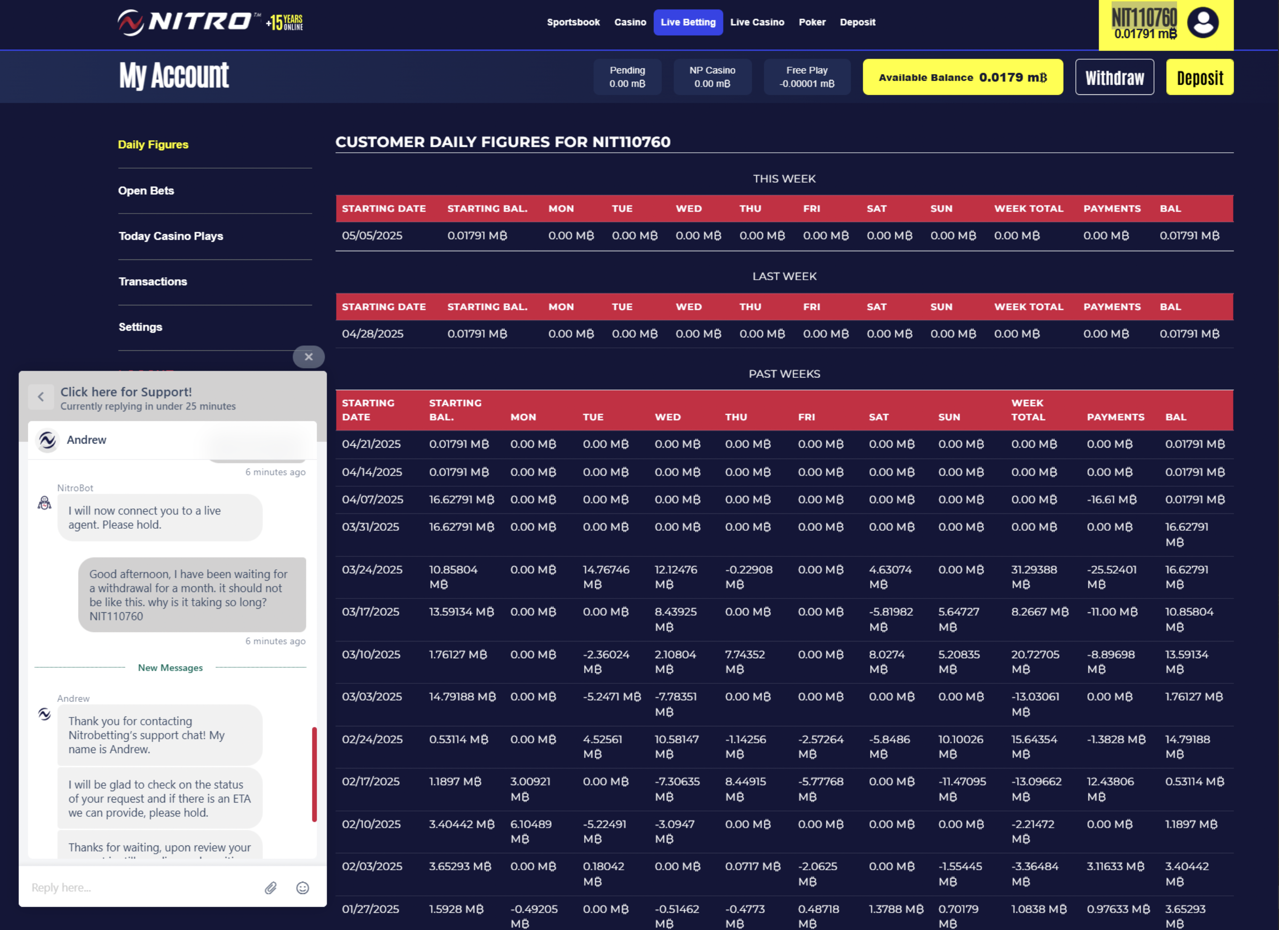Open the emoji picker in chat
The image size is (1279, 930).
coord(303,888)
